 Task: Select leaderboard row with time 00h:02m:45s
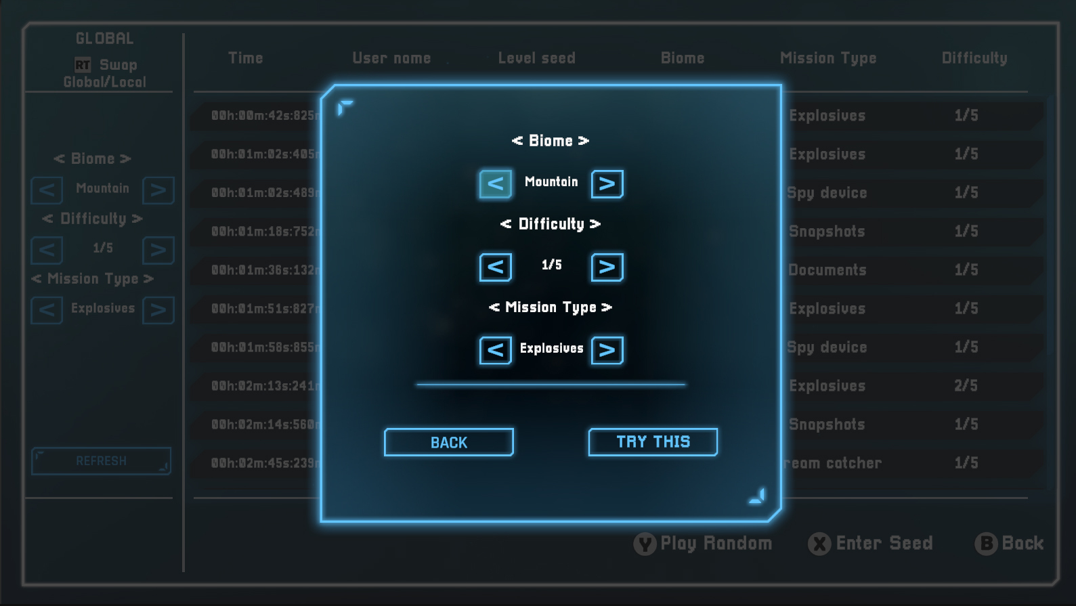click(616, 463)
